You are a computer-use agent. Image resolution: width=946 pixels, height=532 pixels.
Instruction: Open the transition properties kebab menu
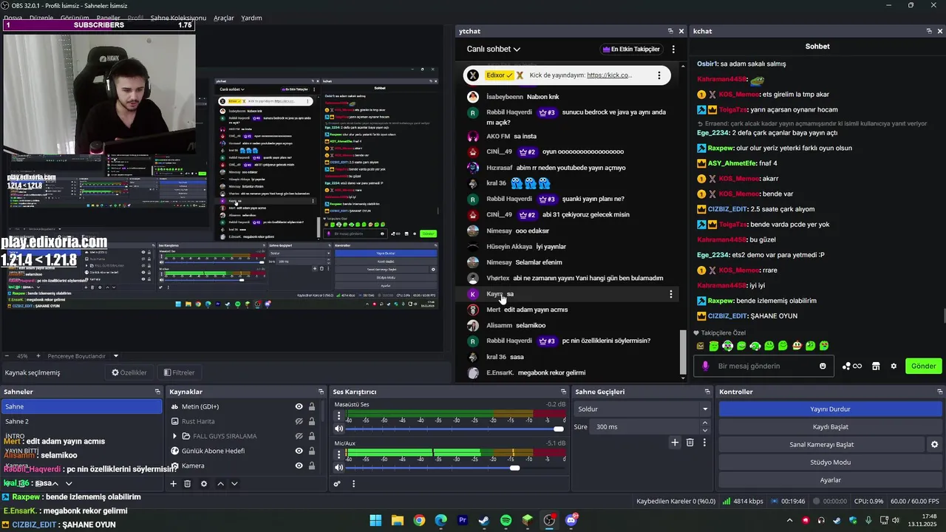704,443
